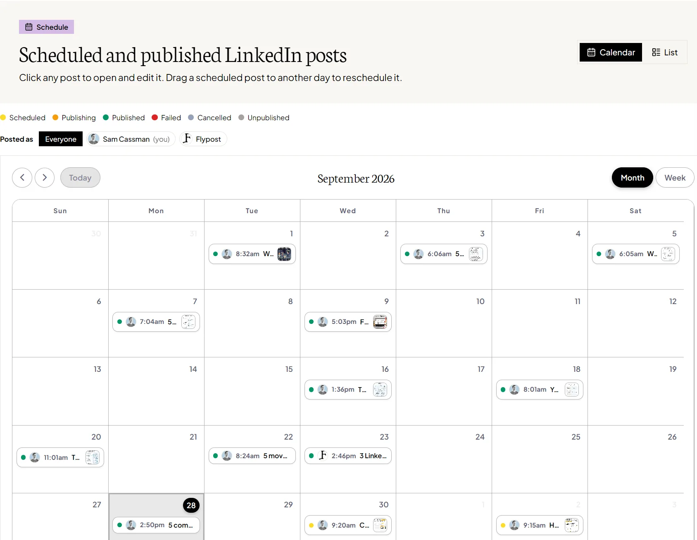The image size is (697, 540).
Task: Click the calendar icon in Schedule badge
Action: click(29, 27)
